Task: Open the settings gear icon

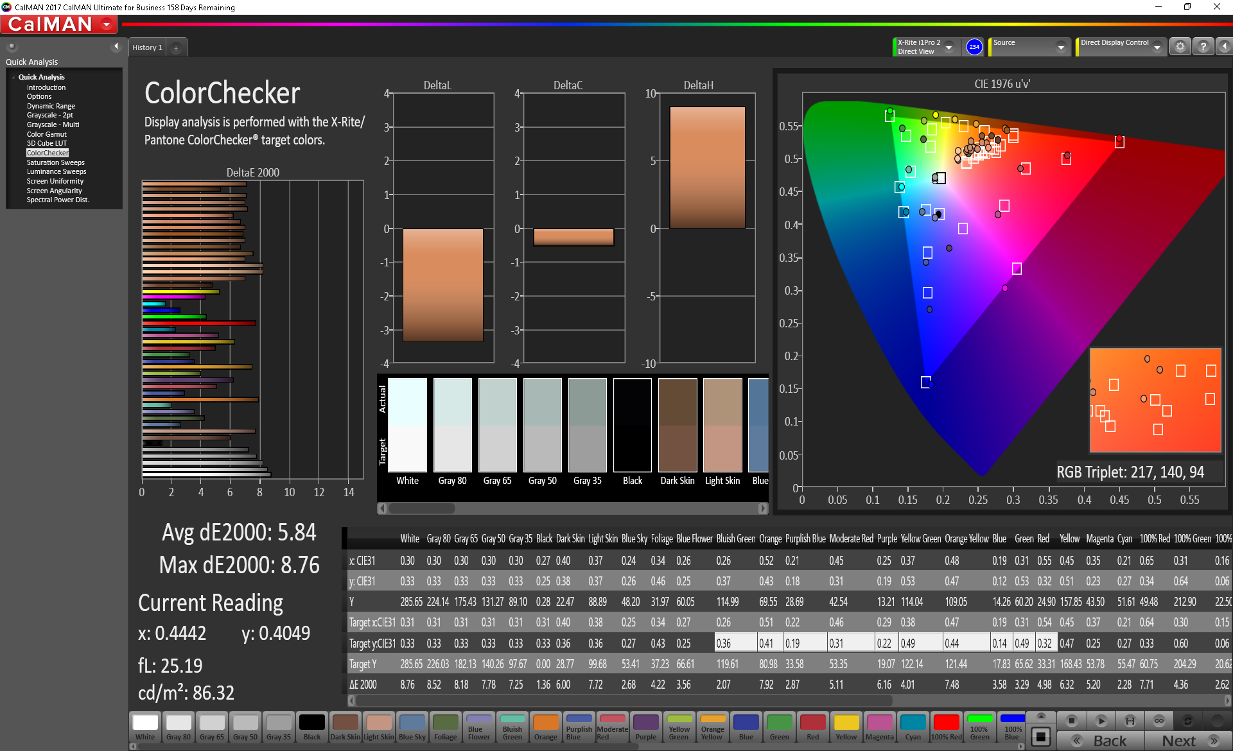Action: tap(1180, 47)
